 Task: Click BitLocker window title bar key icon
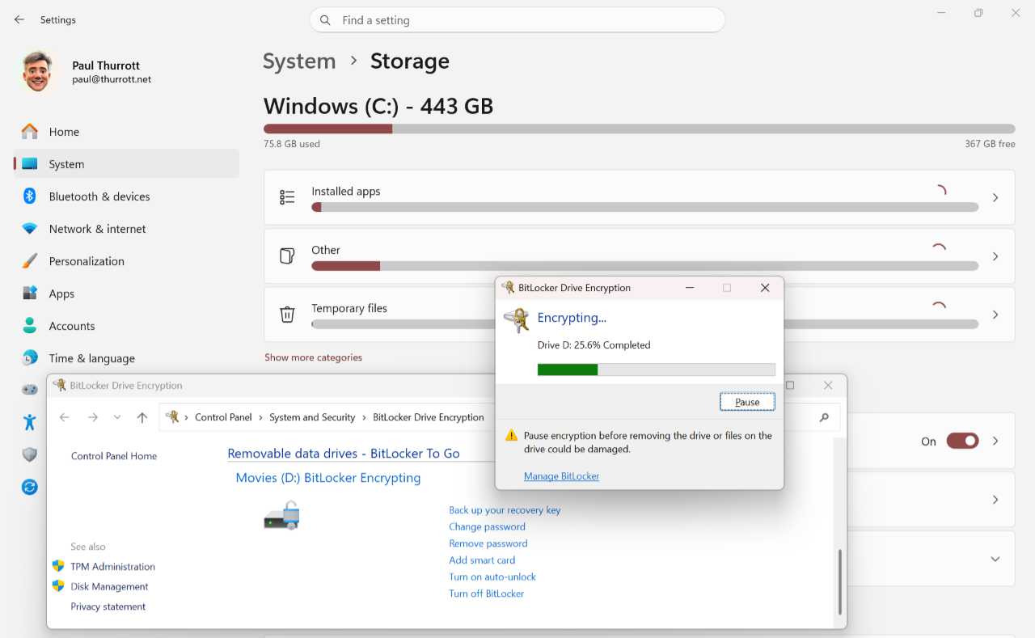coord(508,287)
